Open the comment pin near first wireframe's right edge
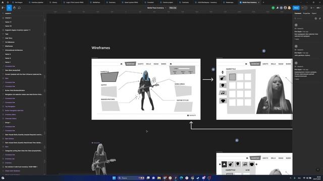Viewport: 323px width, 181px height. 213,69
